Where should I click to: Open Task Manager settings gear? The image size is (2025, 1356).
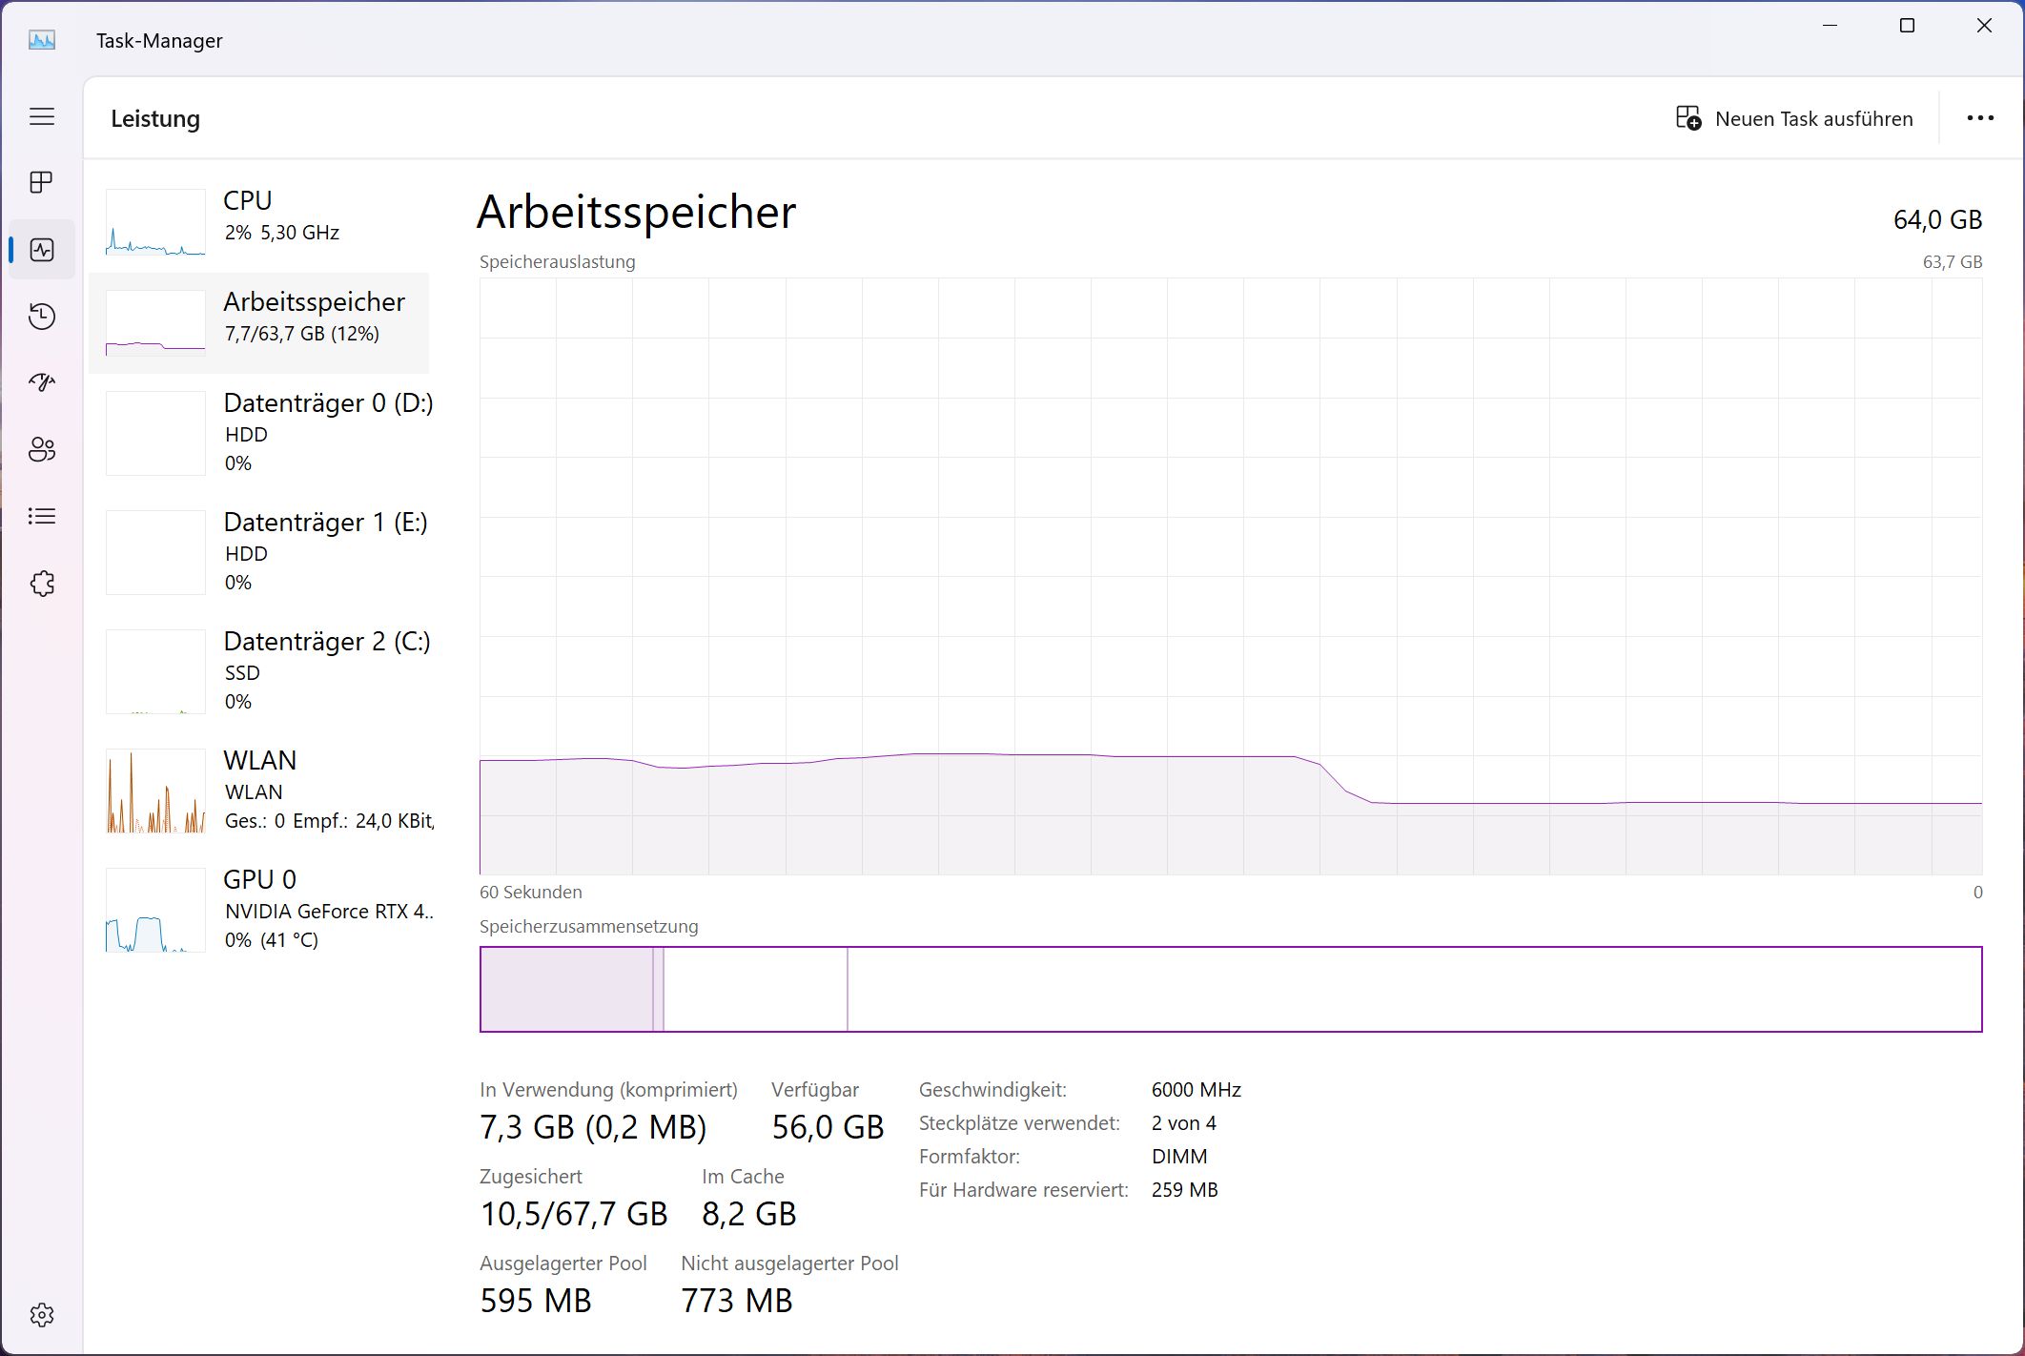click(x=42, y=1315)
